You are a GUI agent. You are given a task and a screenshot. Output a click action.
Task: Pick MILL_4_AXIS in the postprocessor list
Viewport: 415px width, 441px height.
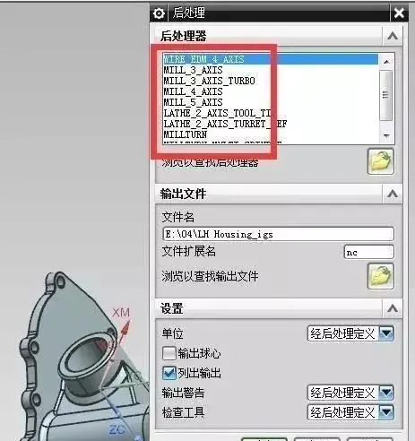pos(193,91)
